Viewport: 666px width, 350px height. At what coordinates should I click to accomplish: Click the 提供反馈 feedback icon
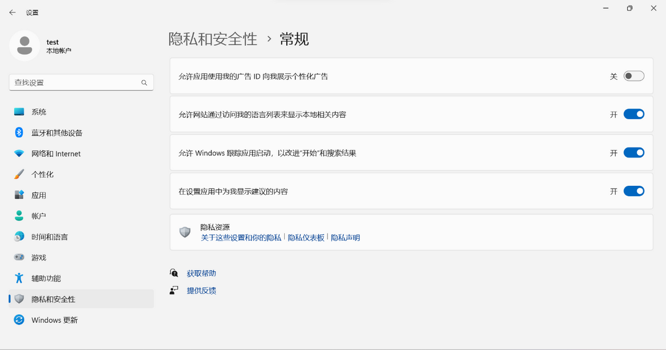tap(174, 291)
